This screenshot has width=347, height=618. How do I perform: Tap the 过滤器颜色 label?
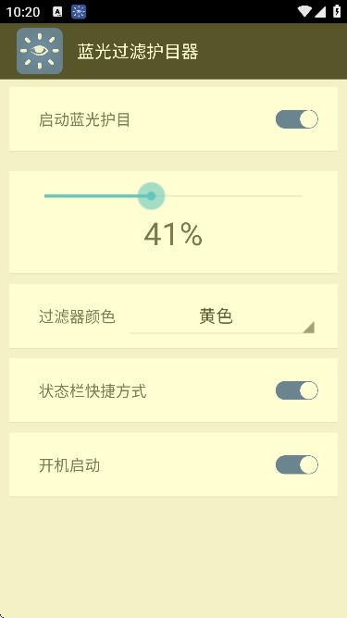coord(77,316)
